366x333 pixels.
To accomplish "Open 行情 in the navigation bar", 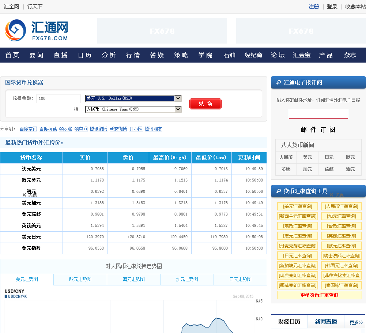I will pos(133,55).
